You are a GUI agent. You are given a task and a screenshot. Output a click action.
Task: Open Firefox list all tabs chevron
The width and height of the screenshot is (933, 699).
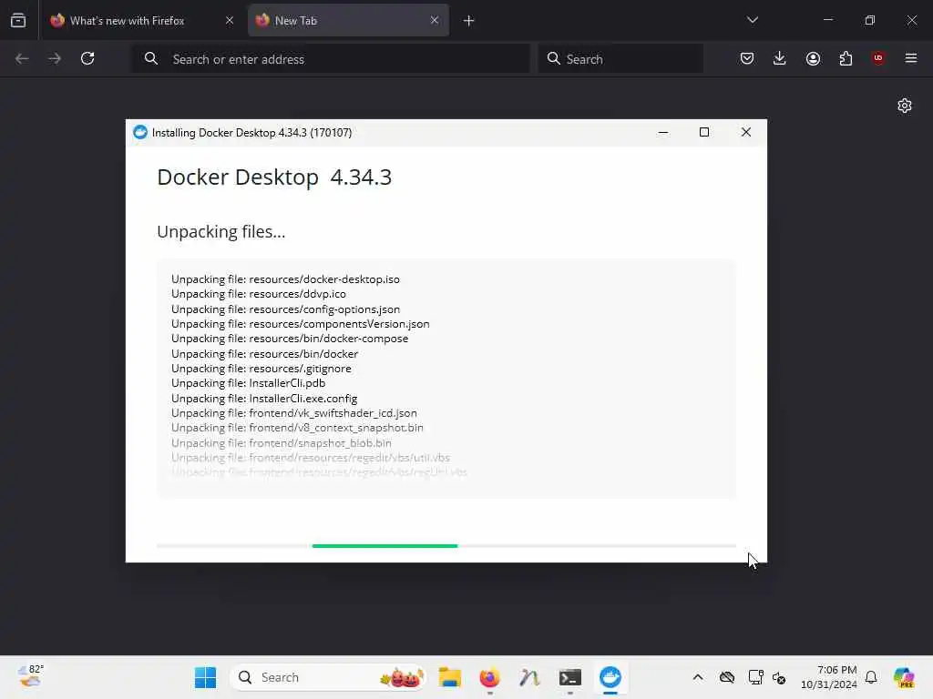click(x=752, y=20)
